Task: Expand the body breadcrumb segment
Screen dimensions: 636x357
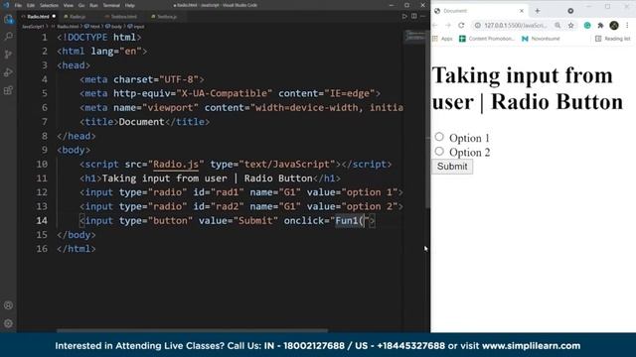Action: point(113,27)
